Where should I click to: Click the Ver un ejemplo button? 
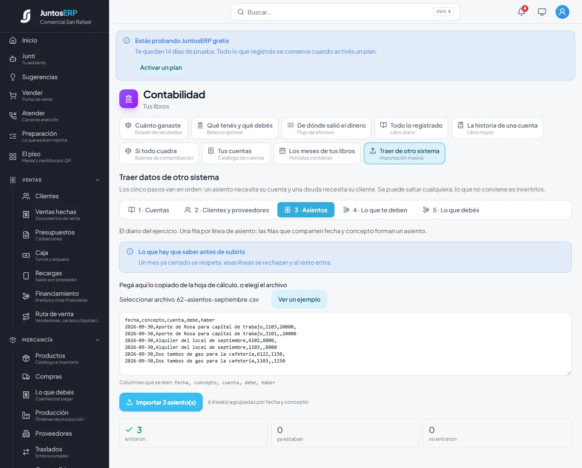tap(299, 300)
